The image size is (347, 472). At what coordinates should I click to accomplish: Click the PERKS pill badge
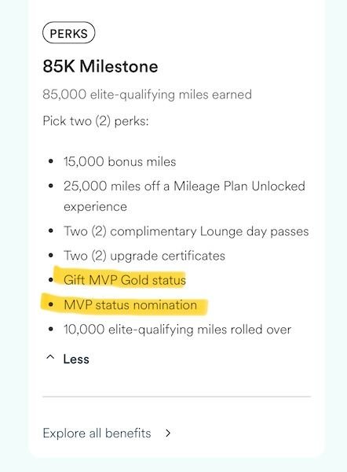(69, 33)
